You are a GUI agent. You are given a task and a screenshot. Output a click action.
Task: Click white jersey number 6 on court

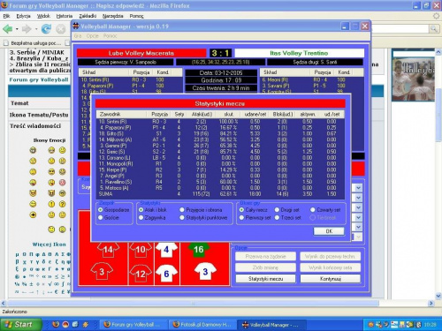pyautogui.click(x=166, y=274)
